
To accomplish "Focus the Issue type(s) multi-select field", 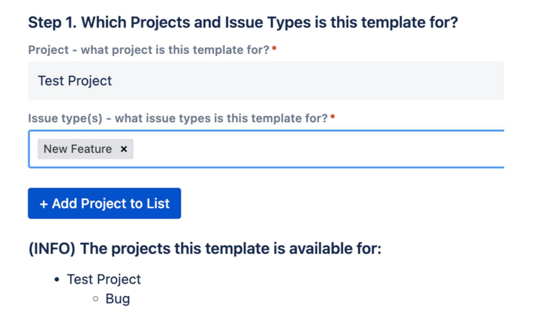I will pyautogui.click(x=321, y=149).
